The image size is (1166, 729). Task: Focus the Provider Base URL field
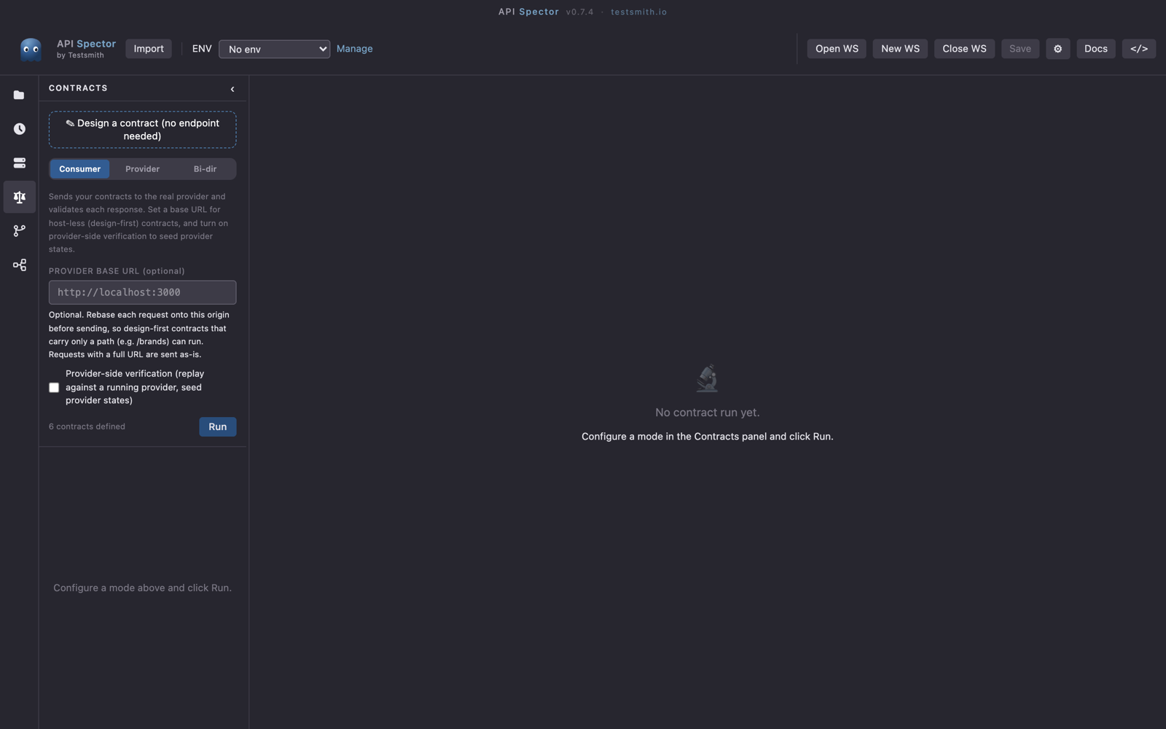142,292
